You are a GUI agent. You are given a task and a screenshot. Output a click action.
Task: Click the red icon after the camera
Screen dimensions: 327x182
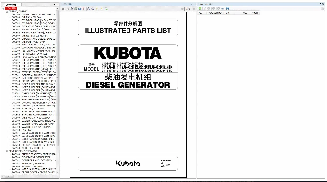click(84, 9)
